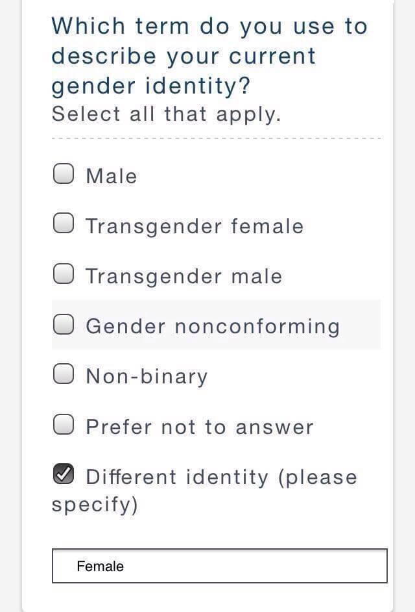Click the wrapped 'specify)' label text
Image resolution: width=415 pixels, height=612 pixels.
(x=95, y=505)
